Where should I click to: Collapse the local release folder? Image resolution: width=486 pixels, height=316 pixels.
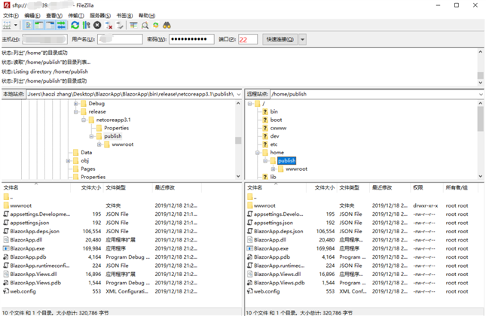[x=76, y=112]
